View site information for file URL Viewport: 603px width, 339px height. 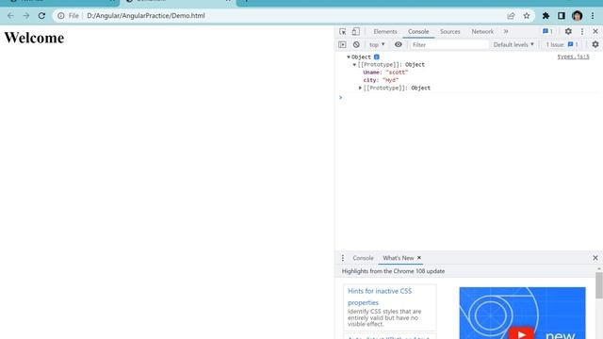point(60,16)
